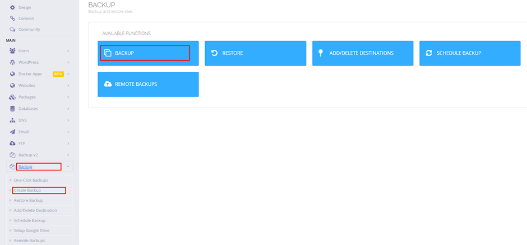
Task: Open the Connect sidebar label
Action: coord(26,19)
